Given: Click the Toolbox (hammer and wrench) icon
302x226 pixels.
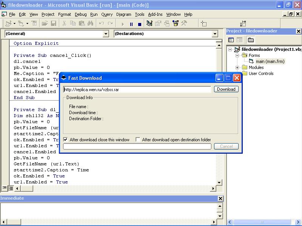Looking at the screenshot, I should 184,23.
